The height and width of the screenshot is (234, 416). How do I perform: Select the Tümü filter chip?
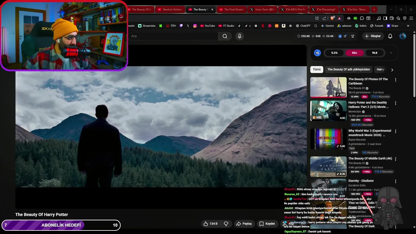click(x=317, y=69)
